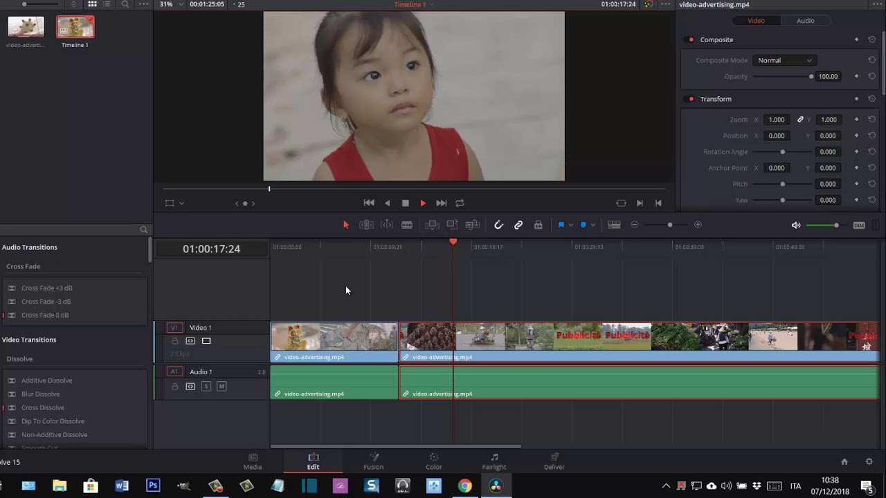Toggle the Position Lock padlock icon
Image resolution: width=886 pixels, height=498 pixels.
(538, 225)
